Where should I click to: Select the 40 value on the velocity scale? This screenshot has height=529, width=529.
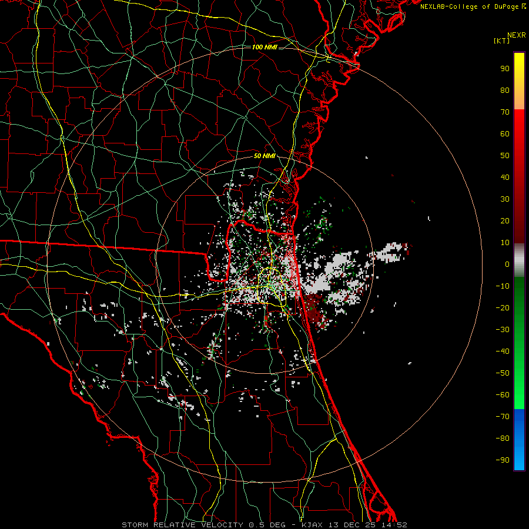(x=505, y=178)
